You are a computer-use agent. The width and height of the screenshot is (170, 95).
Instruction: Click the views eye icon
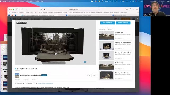coord(88,75)
